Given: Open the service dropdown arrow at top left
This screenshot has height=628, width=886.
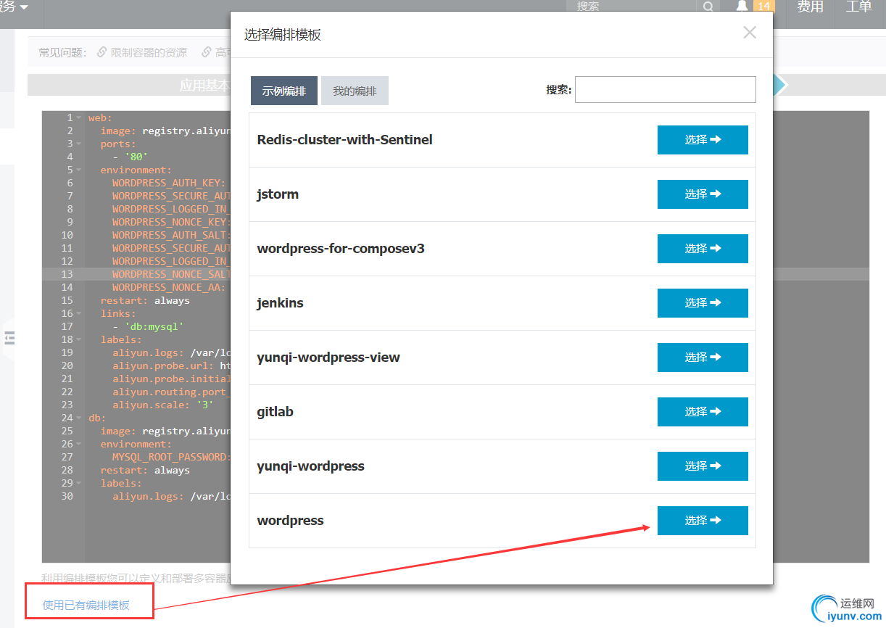Looking at the screenshot, I should (25, 7).
